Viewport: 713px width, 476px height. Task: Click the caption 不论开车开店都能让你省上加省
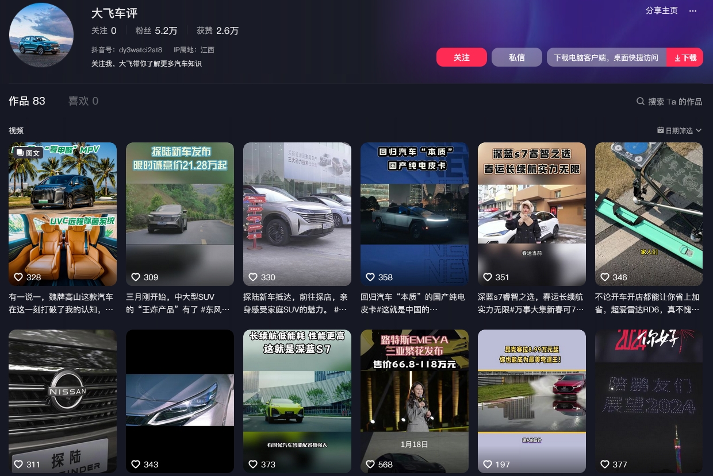tap(647, 303)
